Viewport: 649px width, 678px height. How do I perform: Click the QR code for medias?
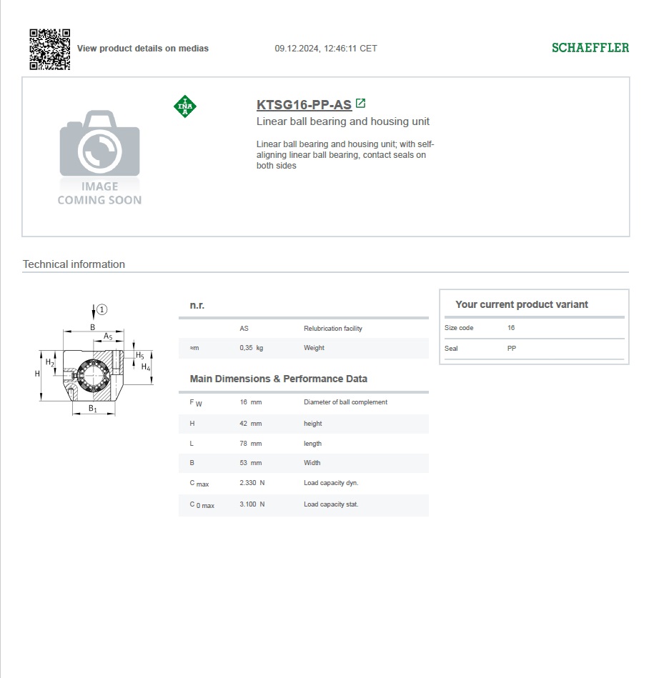[50, 49]
